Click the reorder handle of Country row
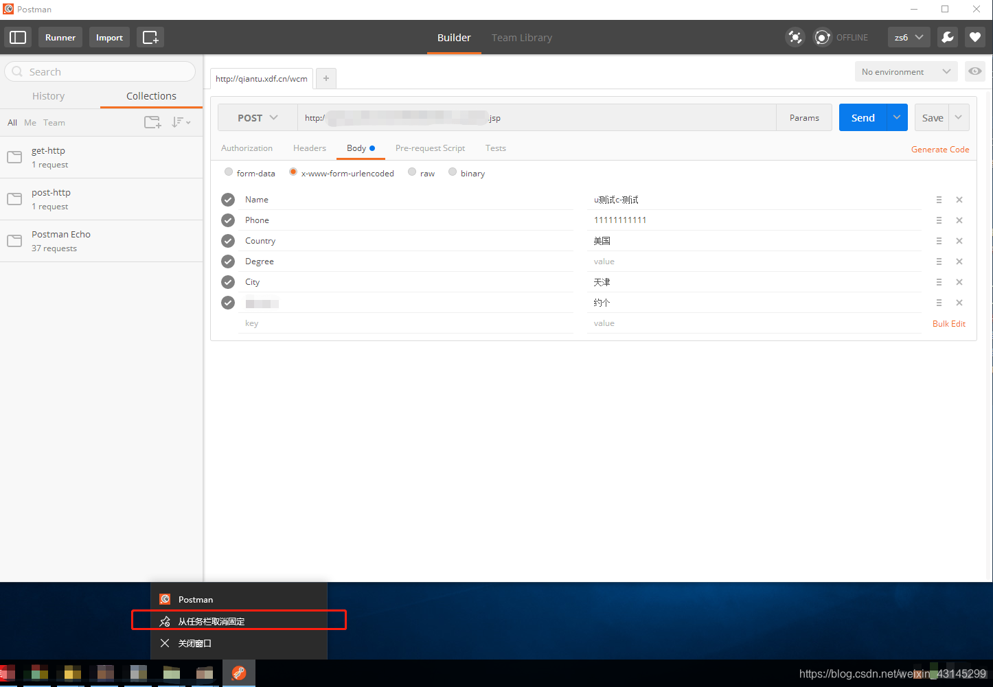 (939, 241)
